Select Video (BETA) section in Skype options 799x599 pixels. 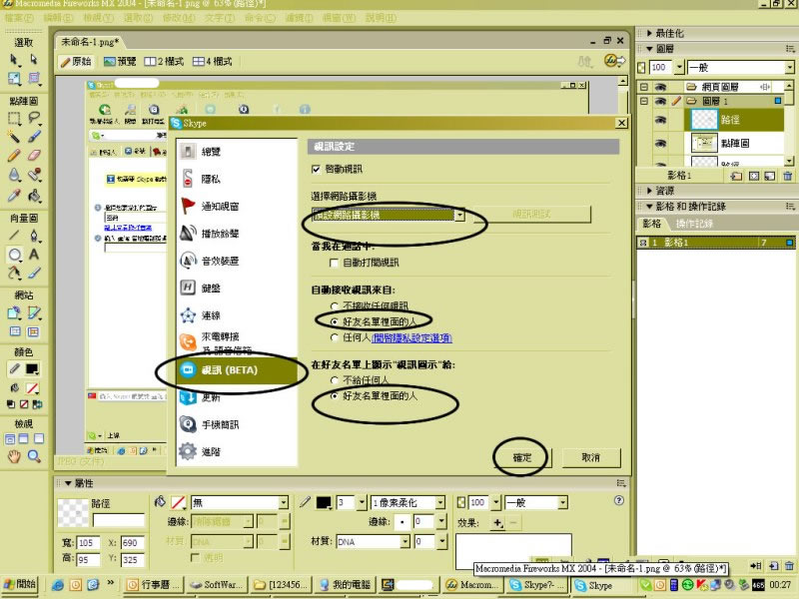pos(236,370)
